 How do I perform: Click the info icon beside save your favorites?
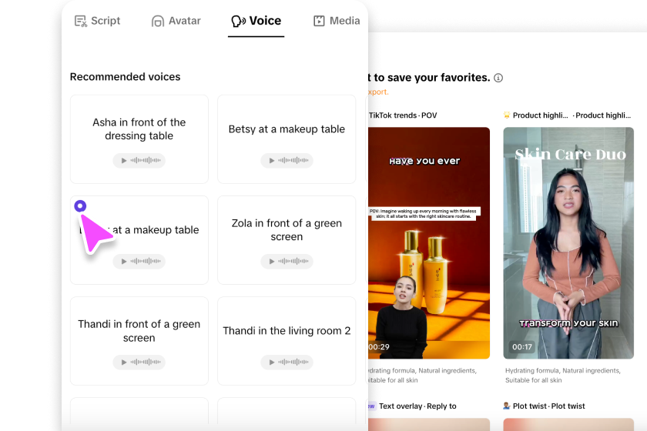pyautogui.click(x=498, y=78)
